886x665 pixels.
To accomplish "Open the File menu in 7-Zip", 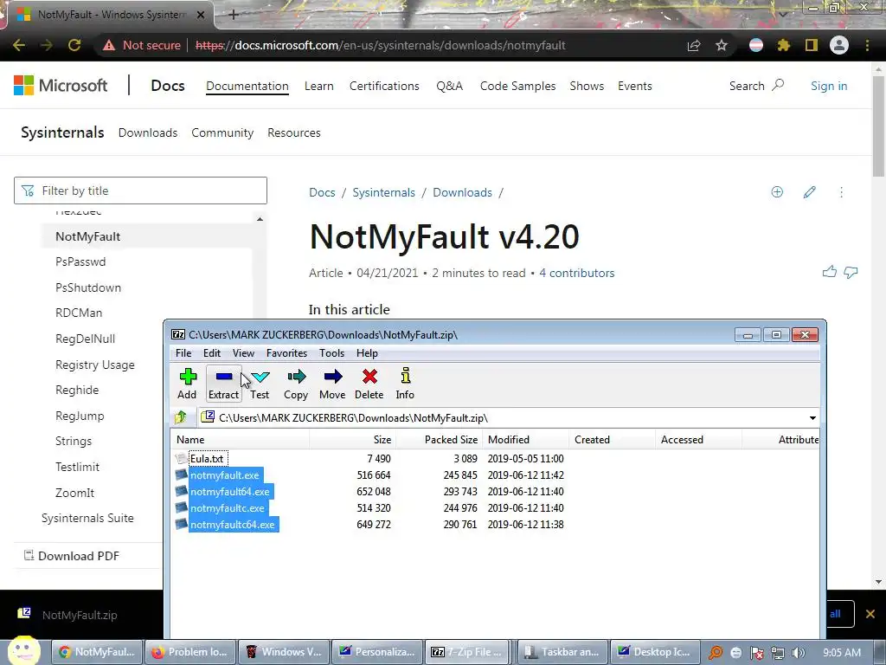I will click(183, 353).
